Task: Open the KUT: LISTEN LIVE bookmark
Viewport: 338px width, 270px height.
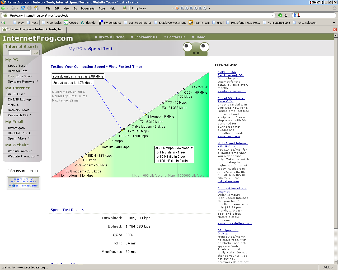Action: pos(276,23)
